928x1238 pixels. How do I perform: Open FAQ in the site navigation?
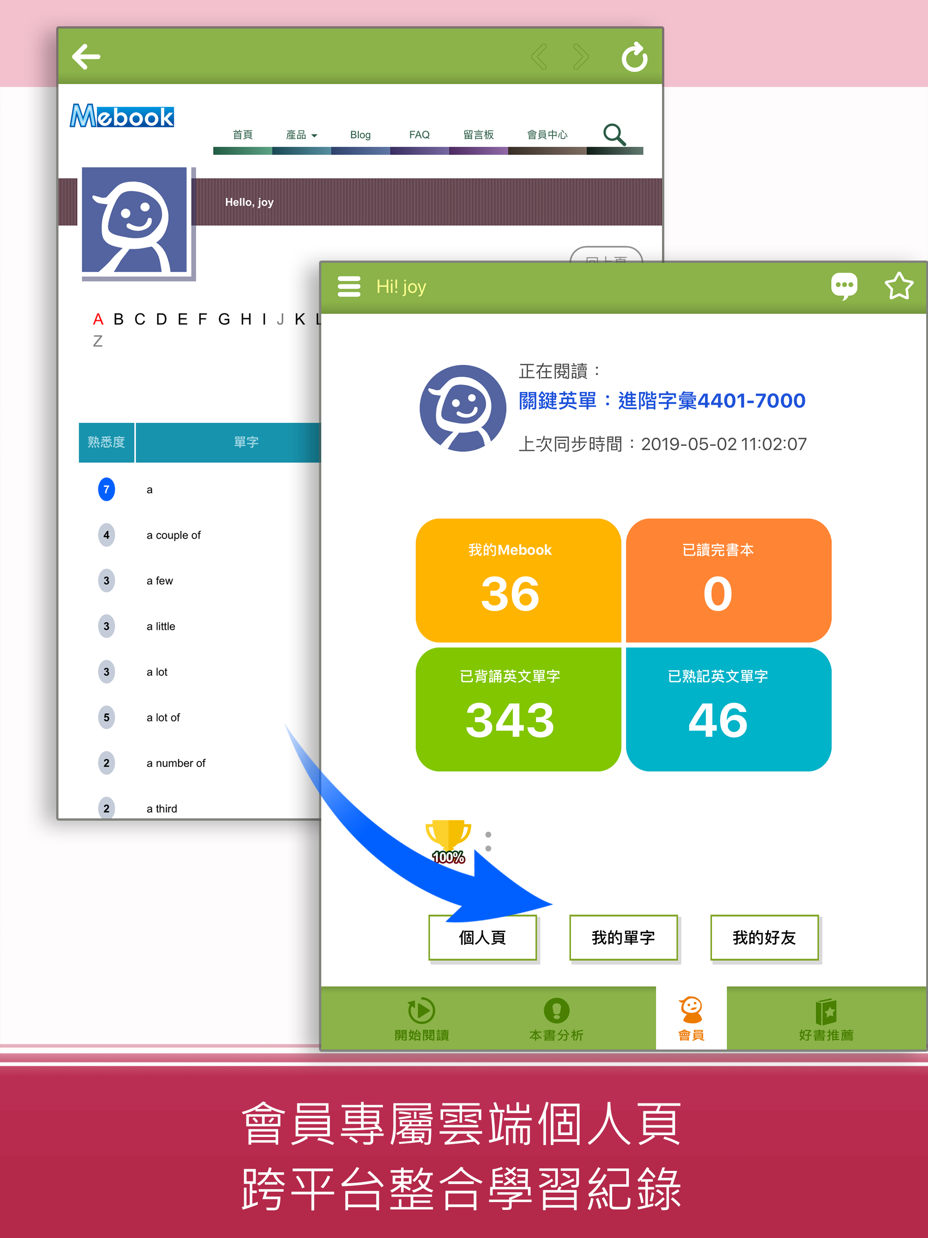(x=419, y=135)
